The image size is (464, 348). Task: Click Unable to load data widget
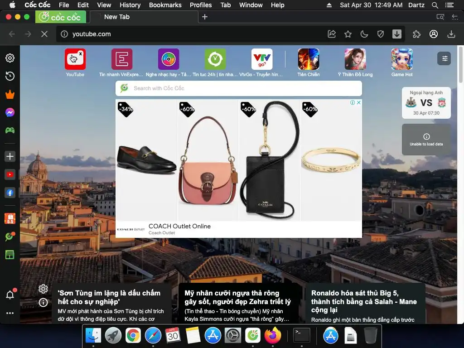(426, 140)
